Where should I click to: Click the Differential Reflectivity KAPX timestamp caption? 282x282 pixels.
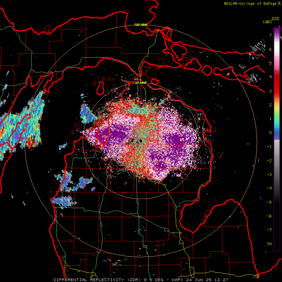pyautogui.click(x=141, y=280)
